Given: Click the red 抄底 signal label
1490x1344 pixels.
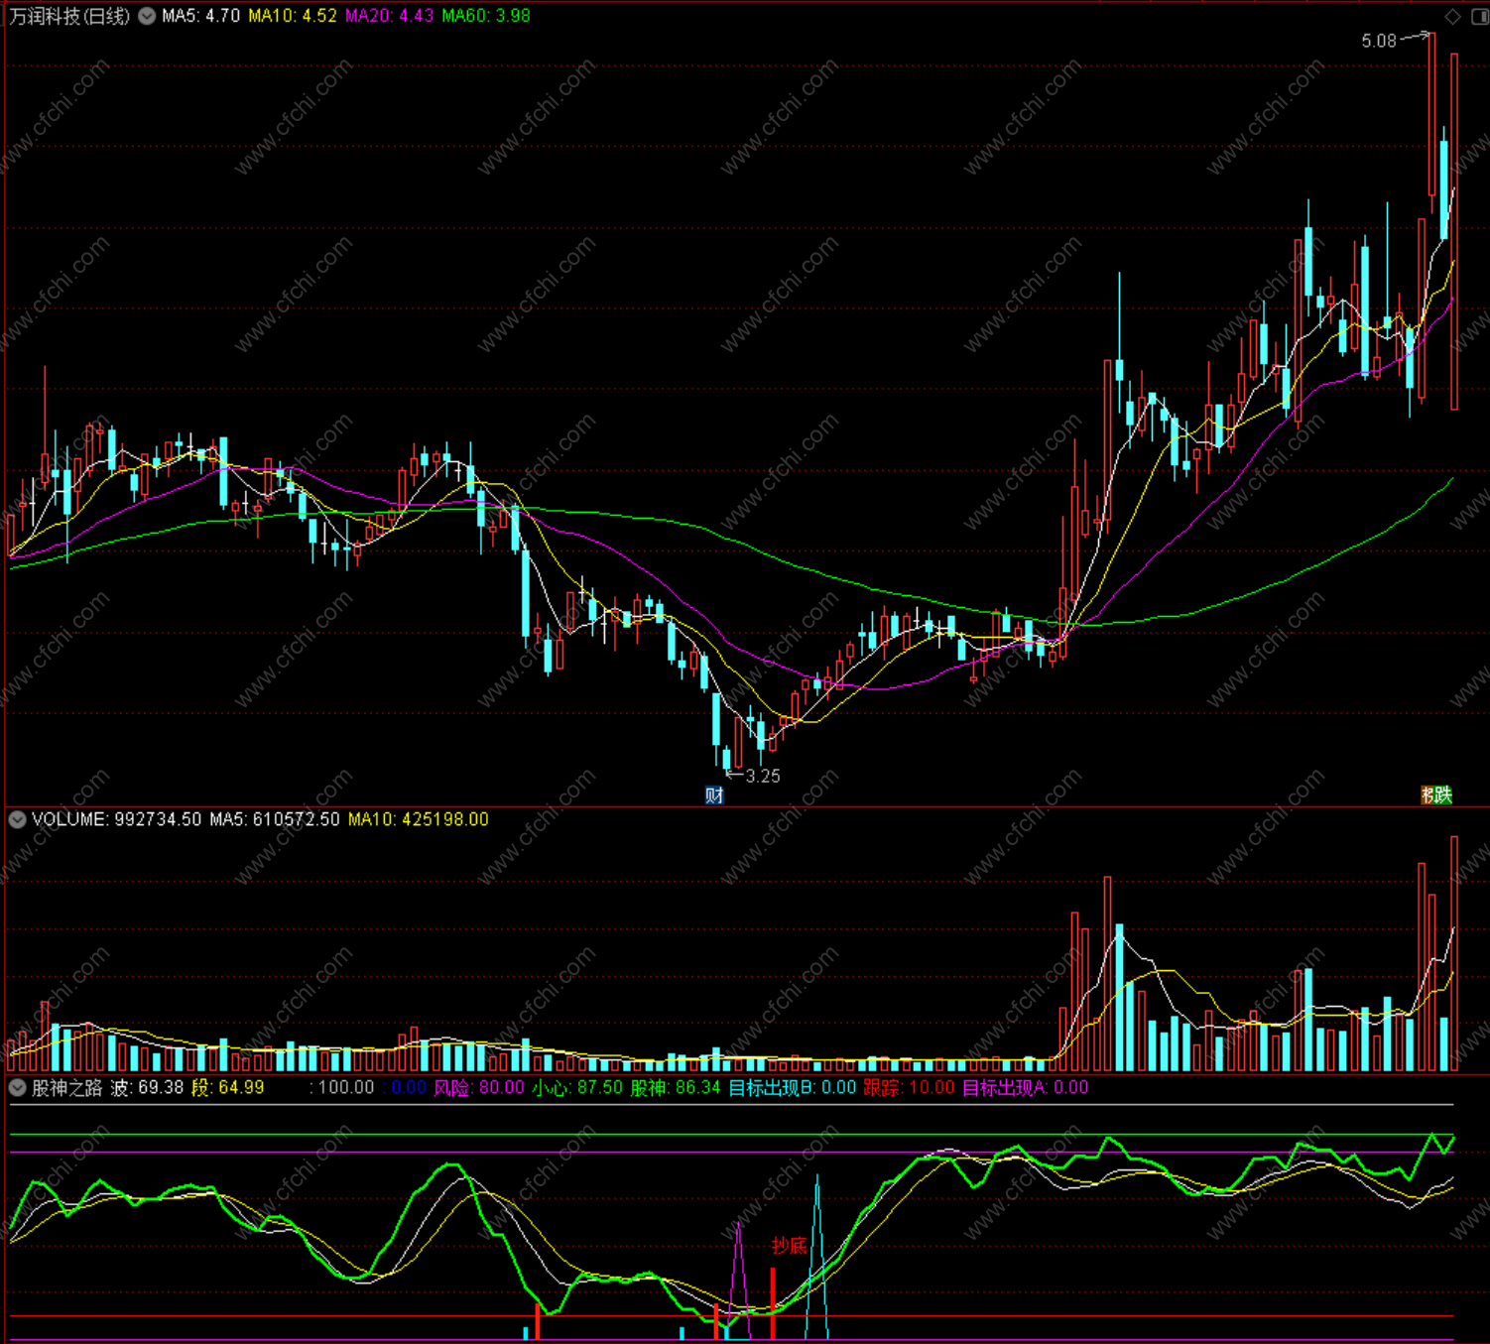Looking at the screenshot, I should click(x=790, y=1246).
